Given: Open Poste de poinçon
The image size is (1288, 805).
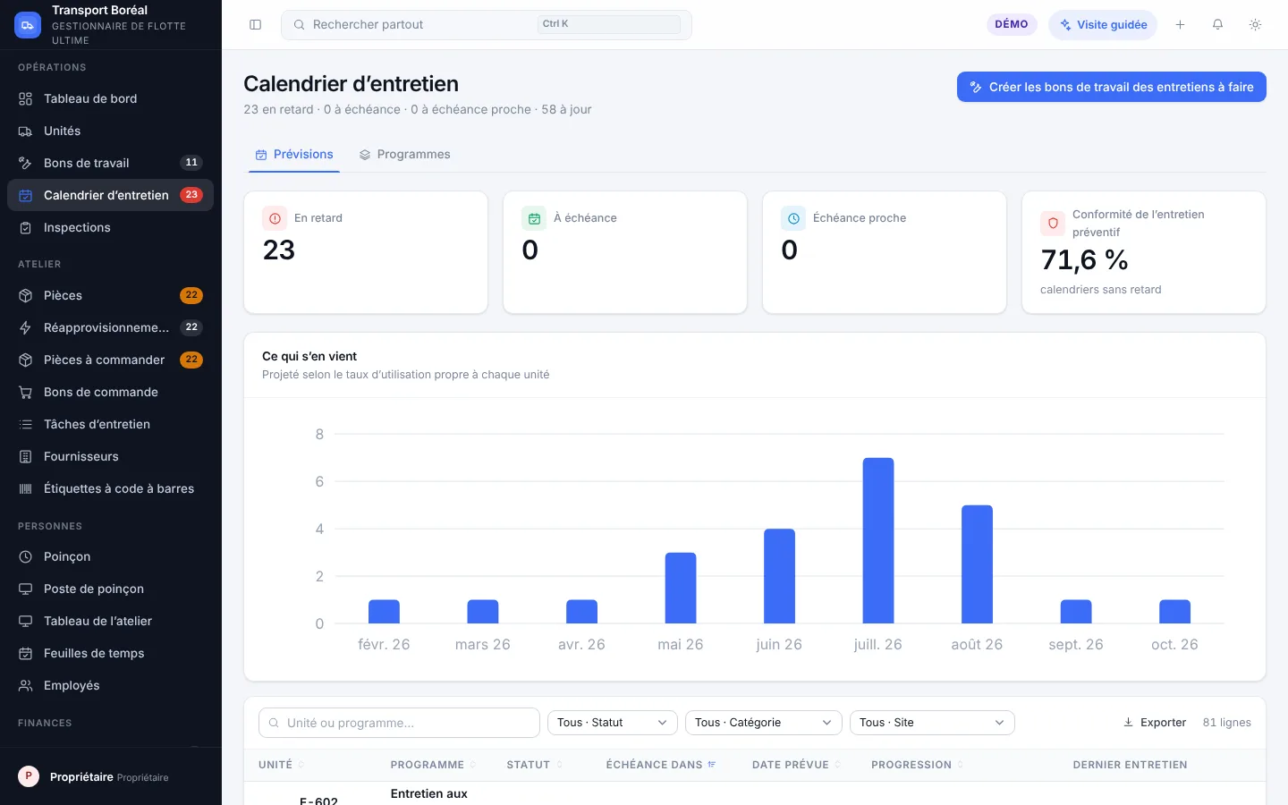Looking at the screenshot, I should [110, 589].
